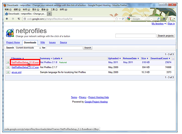Viewport: 182px width, 134px height.
Task: Click the column options ellipsis
Action: (173, 58)
